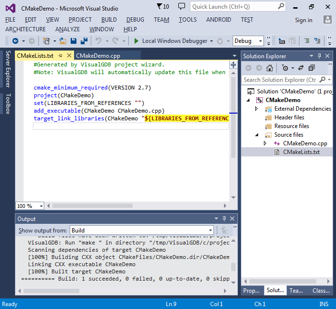Click the notifications flag icon showing 10

pyautogui.click(x=162, y=6)
